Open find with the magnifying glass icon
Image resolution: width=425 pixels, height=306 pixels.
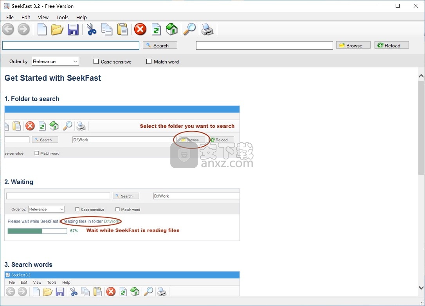(189, 29)
